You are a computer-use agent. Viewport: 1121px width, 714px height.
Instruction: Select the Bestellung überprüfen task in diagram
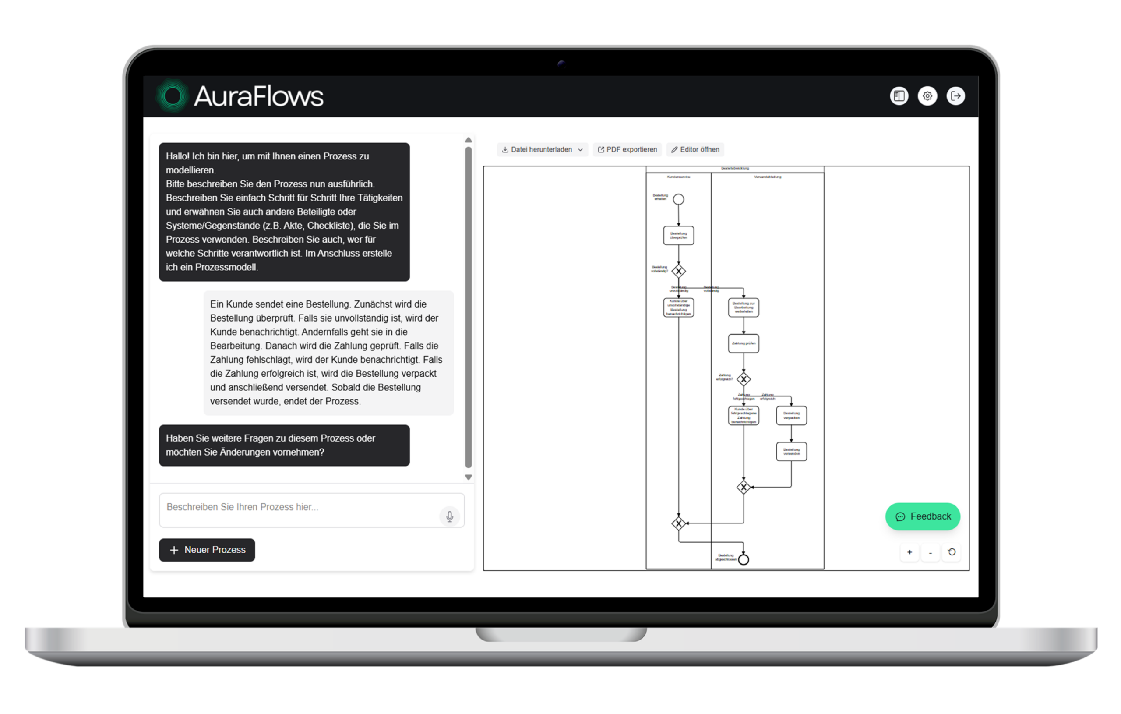click(x=678, y=236)
